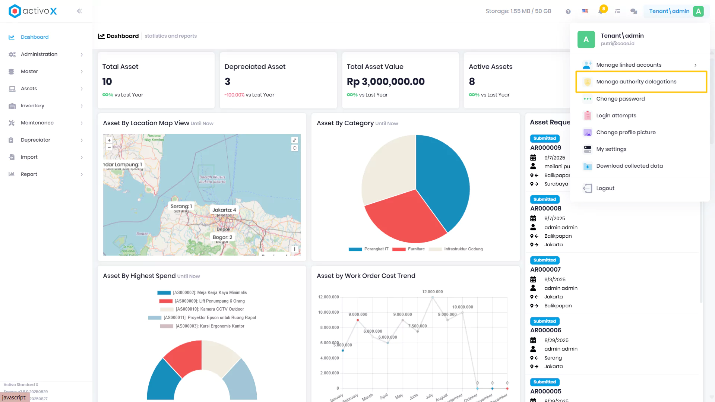
Task: Toggle Furniture legend color swatch
Action: tap(399, 249)
